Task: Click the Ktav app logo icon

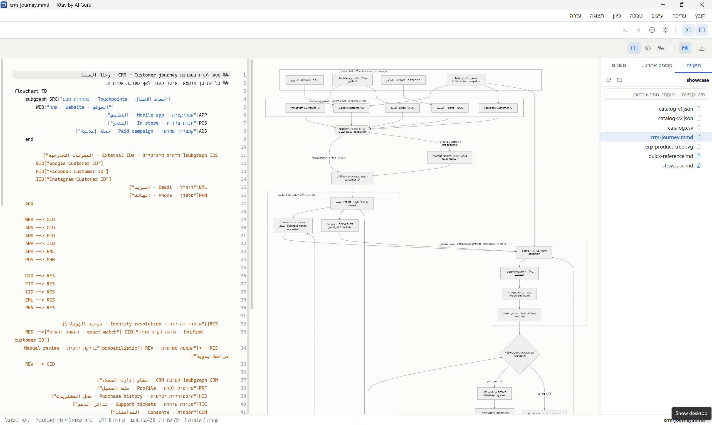Action: tap(4, 4)
